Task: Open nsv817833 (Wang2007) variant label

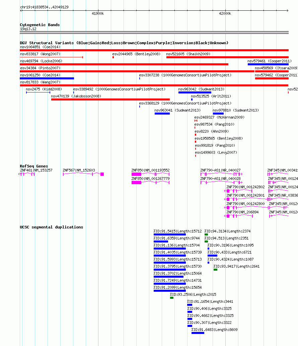Action: coord(40,82)
